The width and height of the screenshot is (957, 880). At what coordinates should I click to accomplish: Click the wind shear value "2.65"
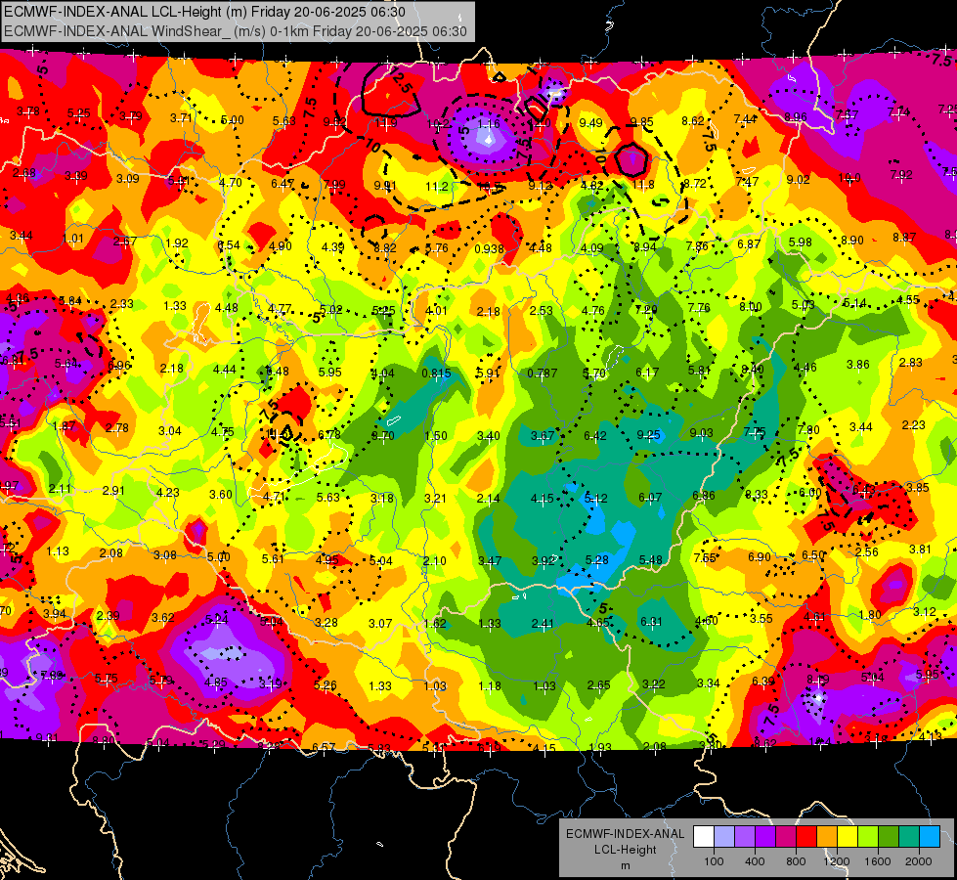tap(598, 685)
